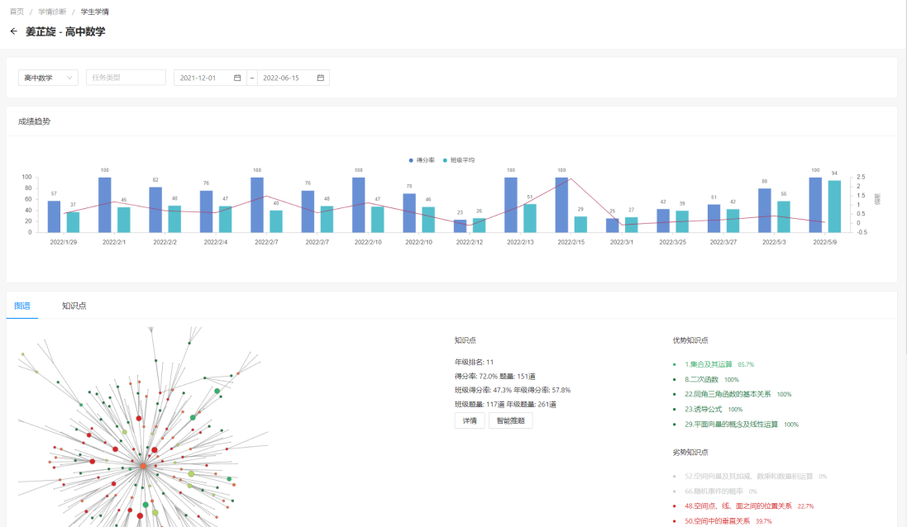Click the 年级排名: 11 text
The width and height of the screenshot is (907, 527).
point(474,363)
